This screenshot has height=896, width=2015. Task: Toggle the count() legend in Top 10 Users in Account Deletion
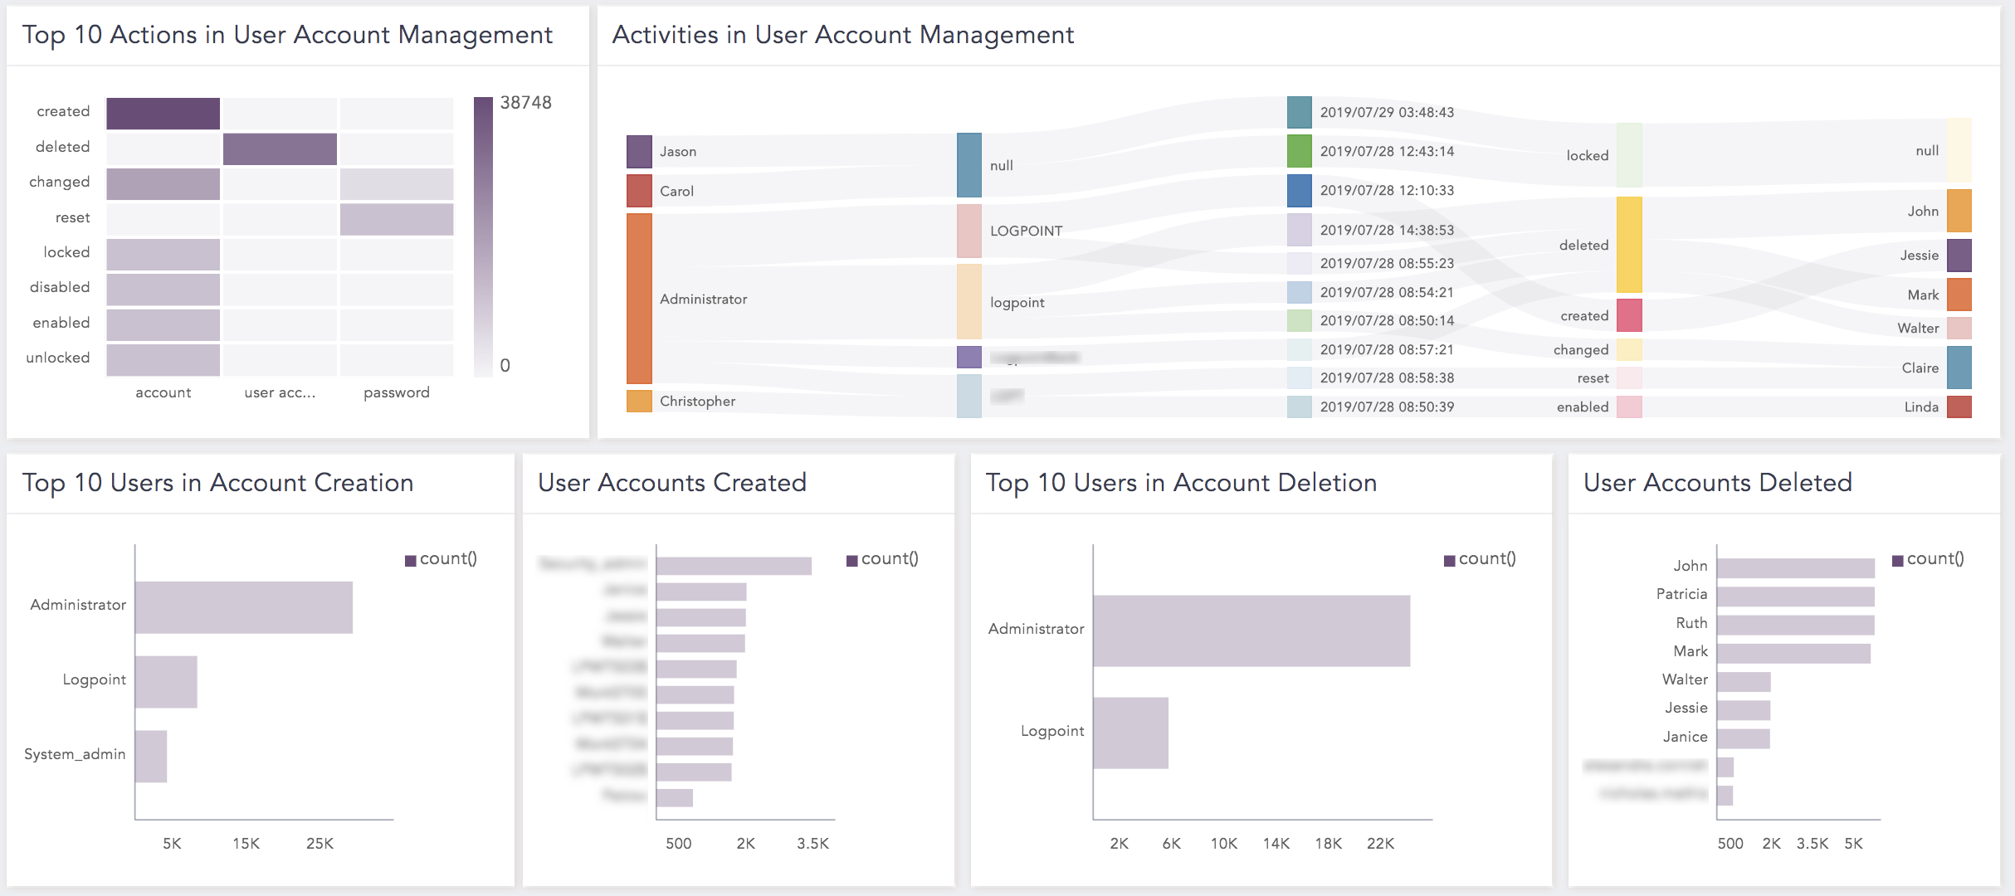click(1481, 558)
